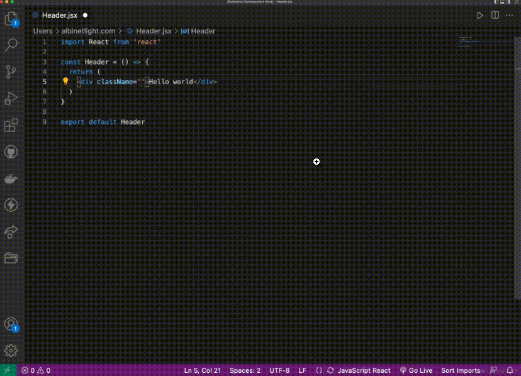Split the editor to the right
This screenshot has width=521, height=376.
495,15
